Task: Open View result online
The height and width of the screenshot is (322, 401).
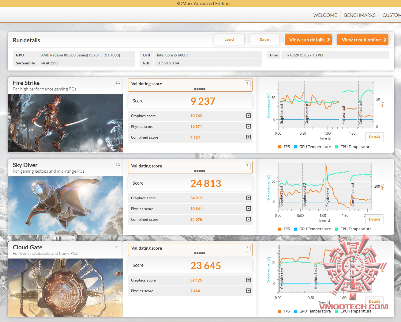Action: (363, 40)
